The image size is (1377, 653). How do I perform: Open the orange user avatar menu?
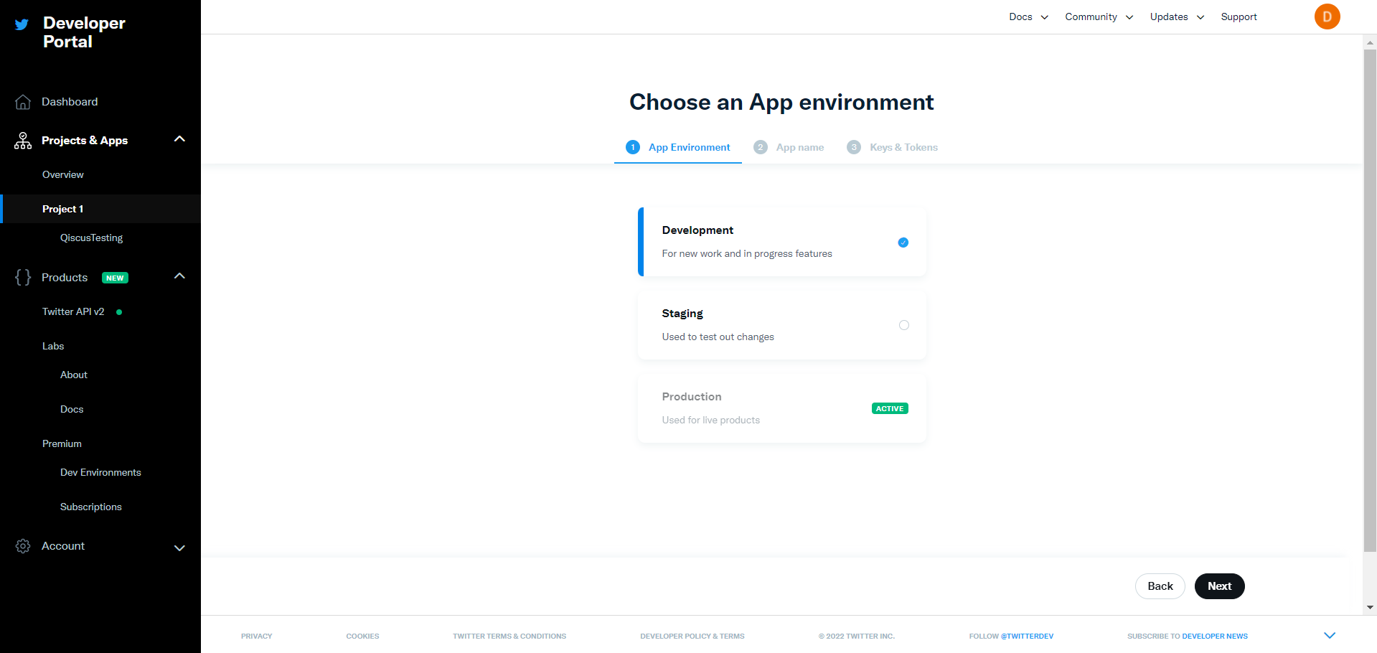click(x=1327, y=17)
